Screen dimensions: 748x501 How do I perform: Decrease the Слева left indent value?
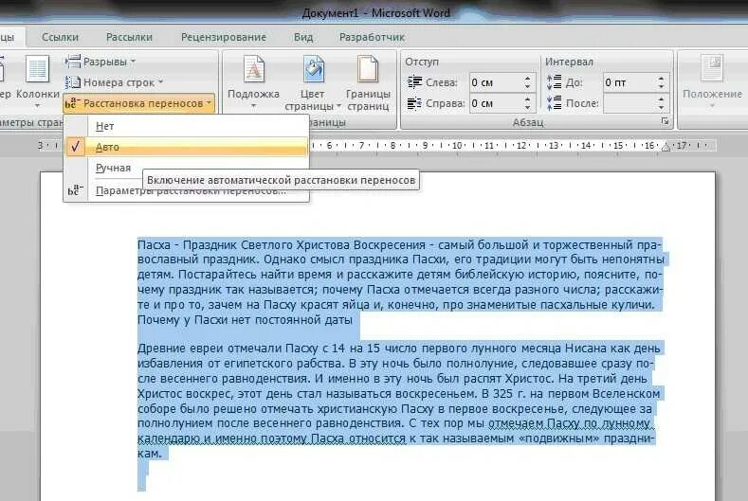[x=527, y=87]
